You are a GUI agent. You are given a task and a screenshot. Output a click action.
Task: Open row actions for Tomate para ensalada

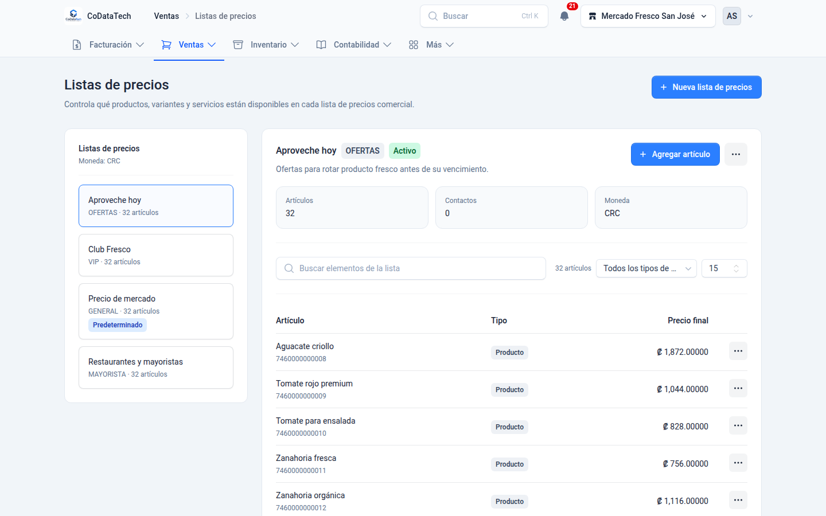coord(738,425)
